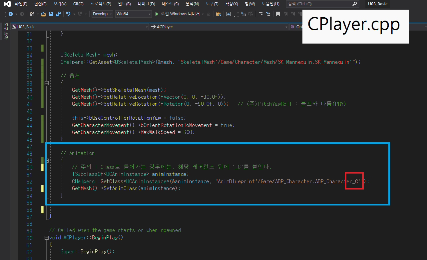
Task: Open the 파일(F) menu
Action: pyautogui.click(x=21, y=4)
